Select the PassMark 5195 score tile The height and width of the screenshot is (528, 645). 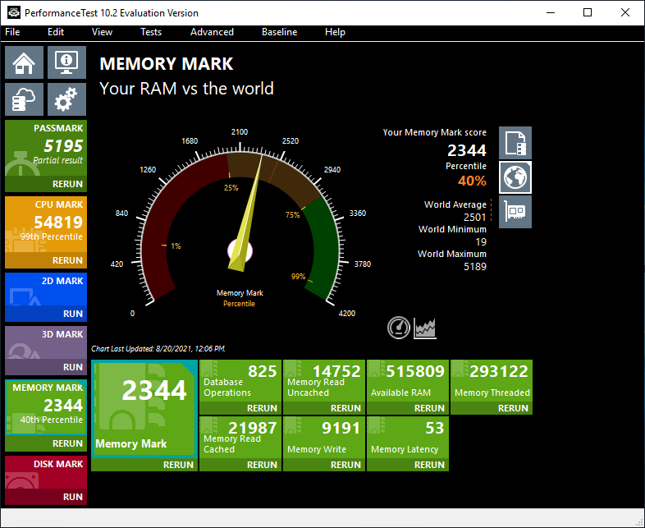click(x=46, y=148)
